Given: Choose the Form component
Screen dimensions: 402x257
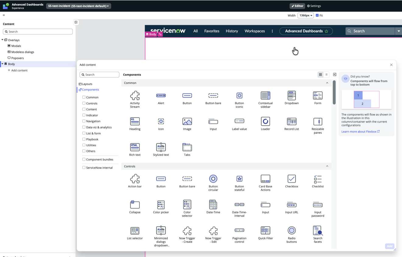Looking at the screenshot, I should (x=318, y=98).
